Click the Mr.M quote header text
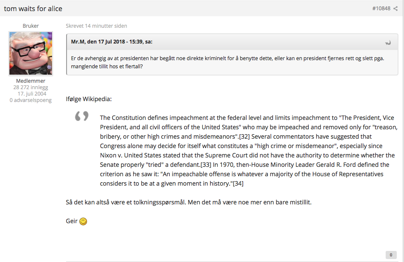 pos(112,42)
